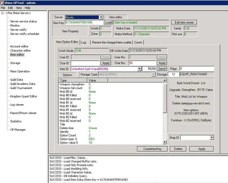
Task: Open the Item ID dropdown arrow
Action: pyautogui.click(x=139, y=69)
